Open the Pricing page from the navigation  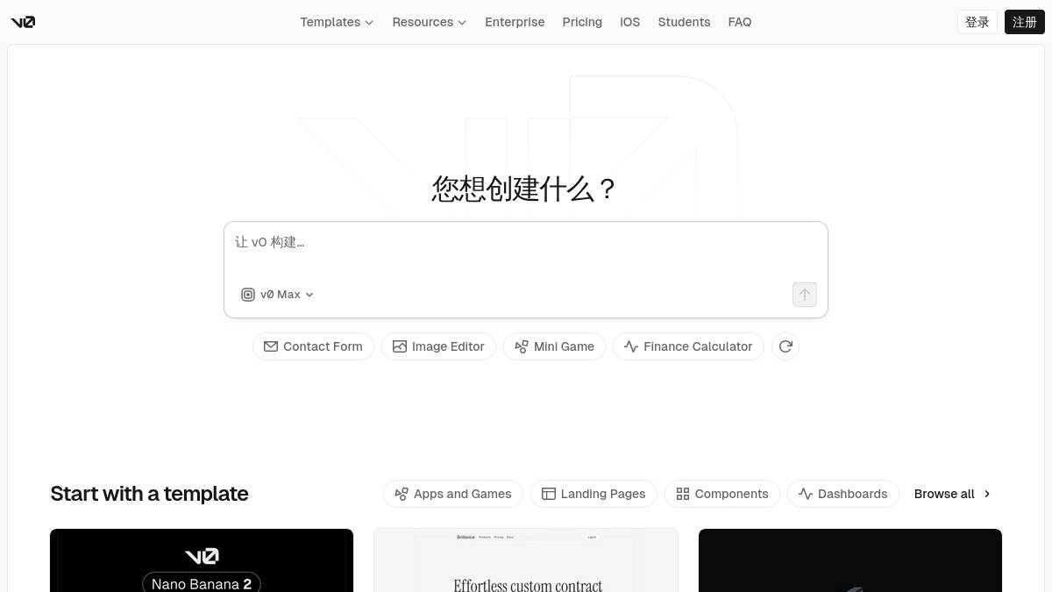[582, 22]
